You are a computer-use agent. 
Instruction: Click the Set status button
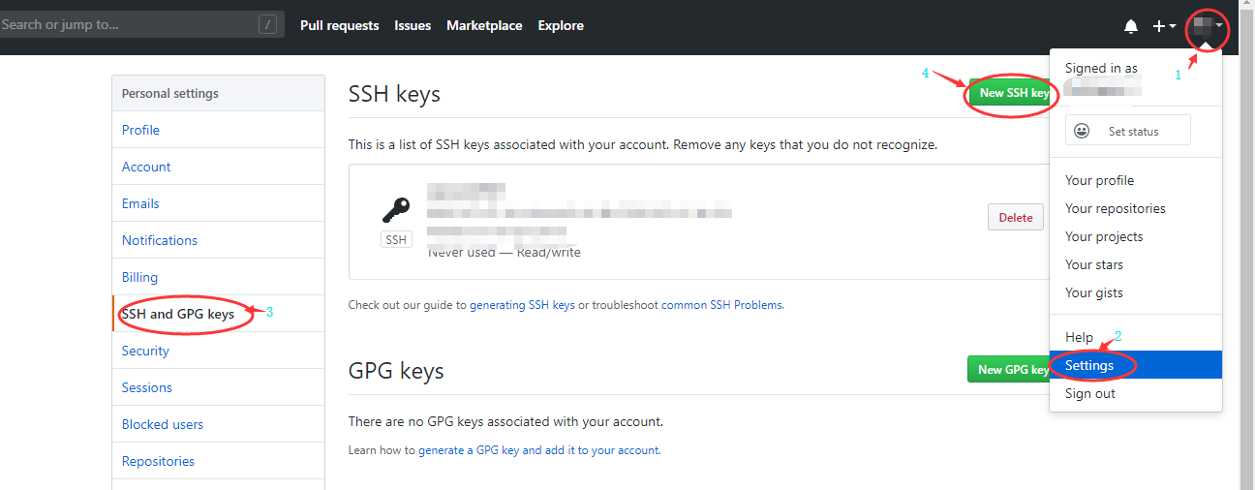(1128, 131)
